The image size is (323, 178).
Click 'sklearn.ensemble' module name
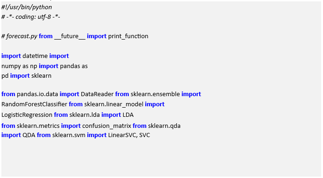click(x=155, y=94)
